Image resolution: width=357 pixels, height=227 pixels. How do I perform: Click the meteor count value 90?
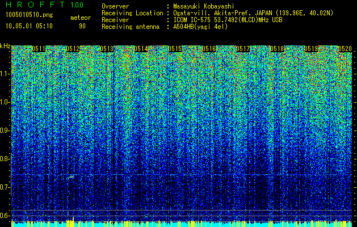pyautogui.click(x=82, y=26)
